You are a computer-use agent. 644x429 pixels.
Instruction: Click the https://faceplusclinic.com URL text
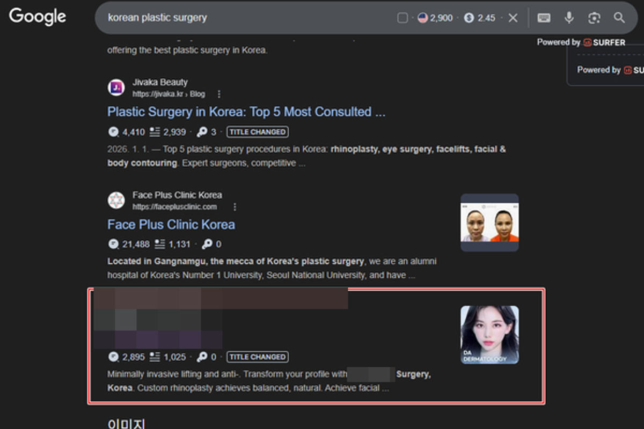click(175, 206)
